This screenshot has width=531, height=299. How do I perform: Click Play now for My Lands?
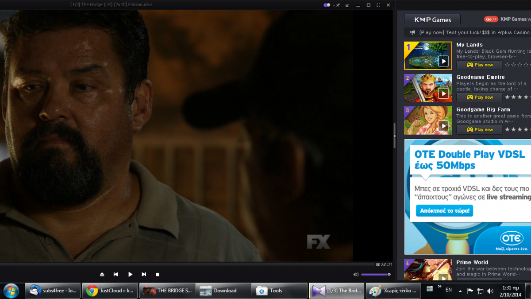(479, 65)
